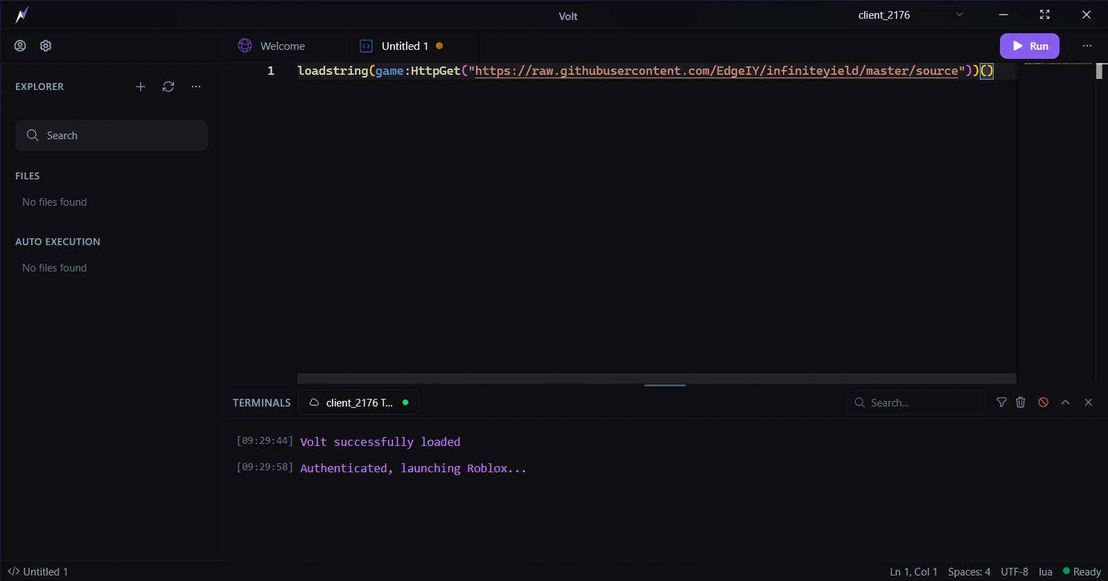
Task: Refresh the Explorer file list
Action: coord(168,87)
